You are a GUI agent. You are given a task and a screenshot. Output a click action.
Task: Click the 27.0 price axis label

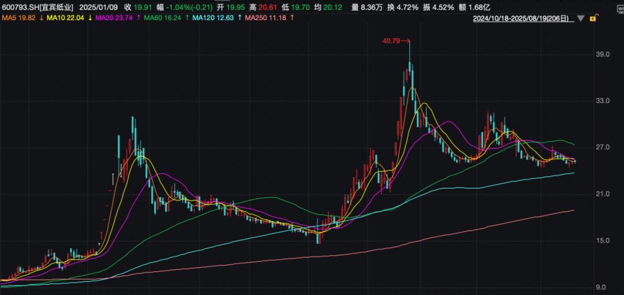pyautogui.click(x=603, y=148)
